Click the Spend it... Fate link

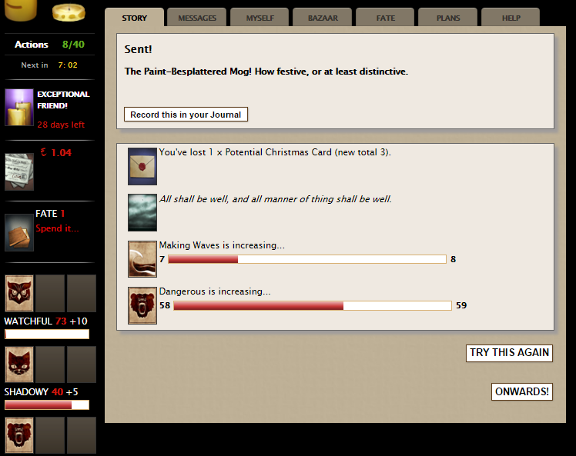point(57,228)
